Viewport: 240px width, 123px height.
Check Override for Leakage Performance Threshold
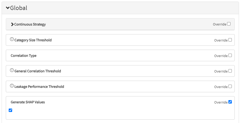(x=230, y=86)
